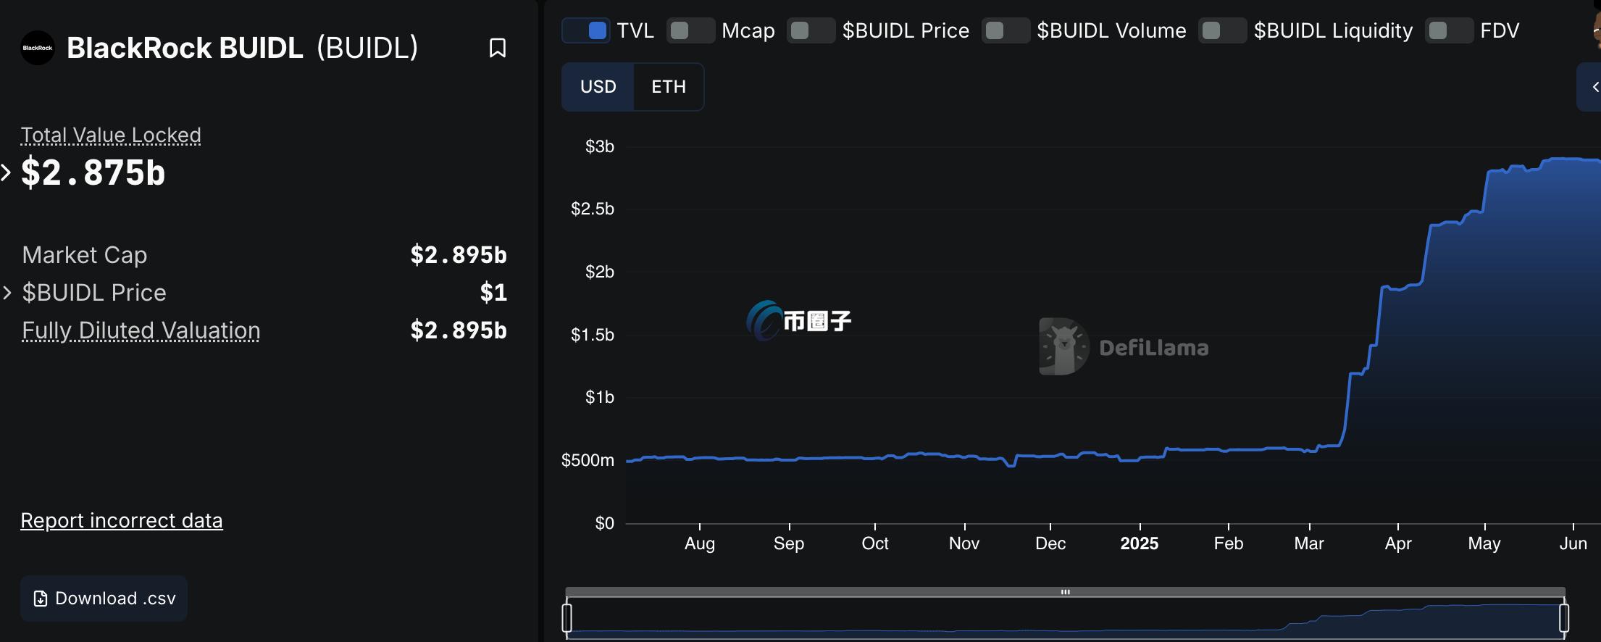Click Fully Diluted Valuation value $2.895b

click(x=459, y=330)
